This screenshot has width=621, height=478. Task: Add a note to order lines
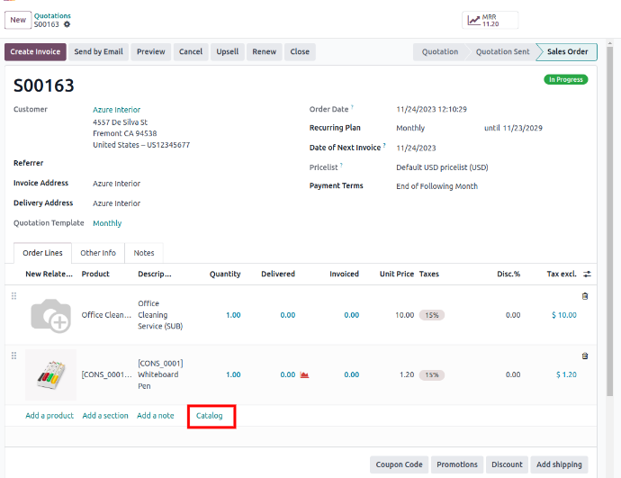pos(155,416)
